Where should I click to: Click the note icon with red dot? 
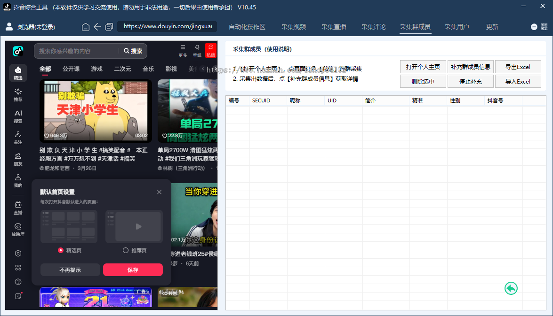(x=18, y=296)
